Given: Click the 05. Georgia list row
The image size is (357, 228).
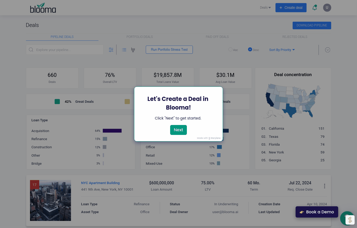Looking at the screenshot, I should (x=293, y=160).
